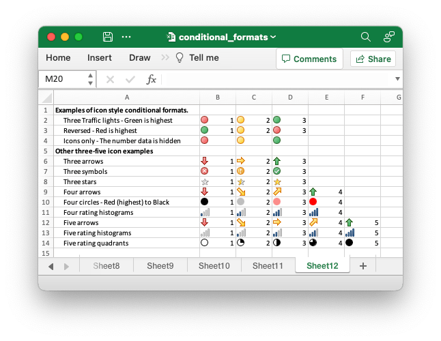
Task: Click green checkmark symbol in row 7
Action: [x=276, y=170]
